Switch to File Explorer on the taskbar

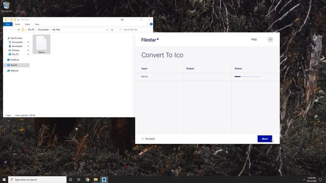(x=96, y=179)
